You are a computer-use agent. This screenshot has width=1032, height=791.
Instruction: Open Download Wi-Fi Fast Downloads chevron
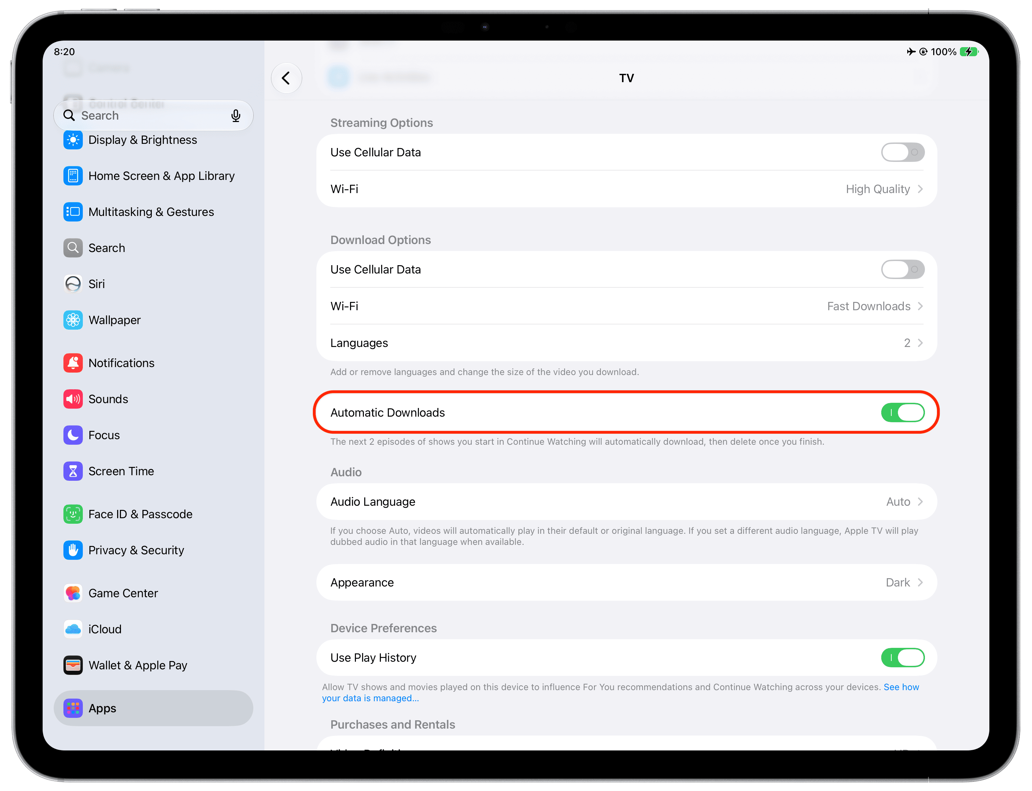pyautogui.click(x=920, y=306)
